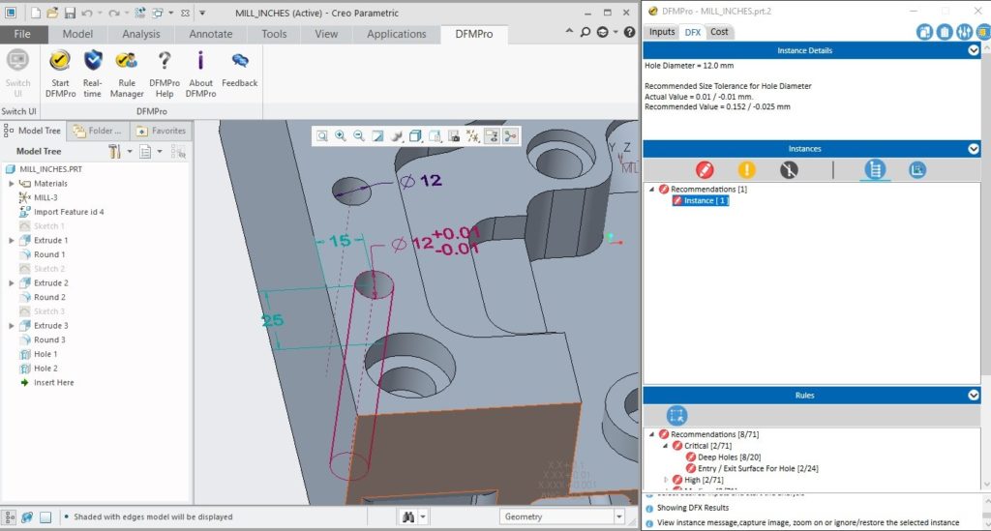The height and width of the screenshot is (531, 991).
Task: Launch Start DFMPro from the ribbon
Action: 60,74
